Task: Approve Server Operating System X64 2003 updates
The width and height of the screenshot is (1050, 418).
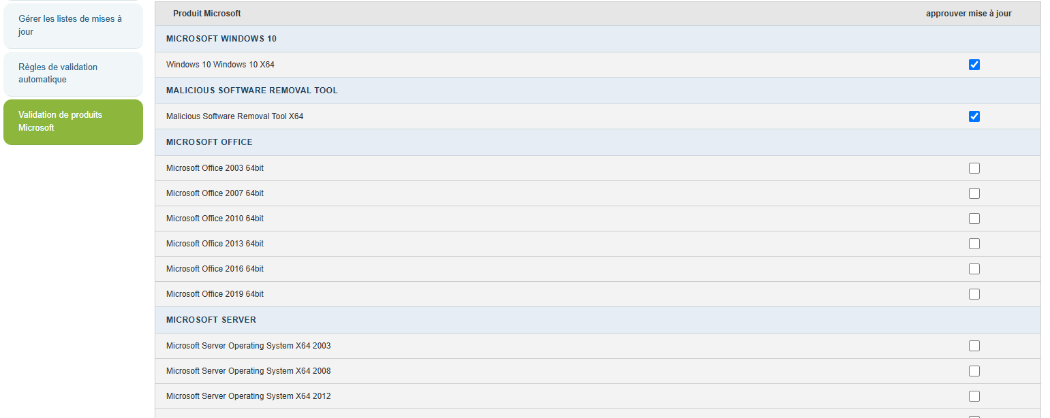Action: tap(974, 346)
